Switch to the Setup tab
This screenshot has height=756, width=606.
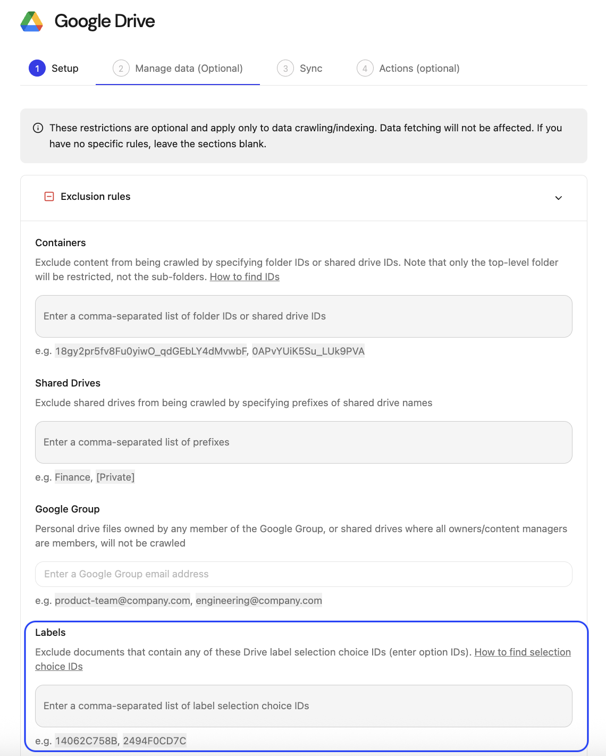[65, 69]
